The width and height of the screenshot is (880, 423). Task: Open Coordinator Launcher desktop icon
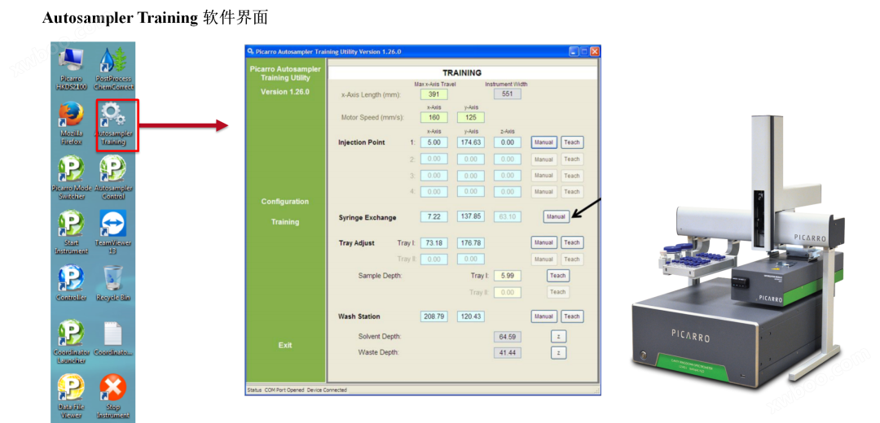[x=71, y=342]
